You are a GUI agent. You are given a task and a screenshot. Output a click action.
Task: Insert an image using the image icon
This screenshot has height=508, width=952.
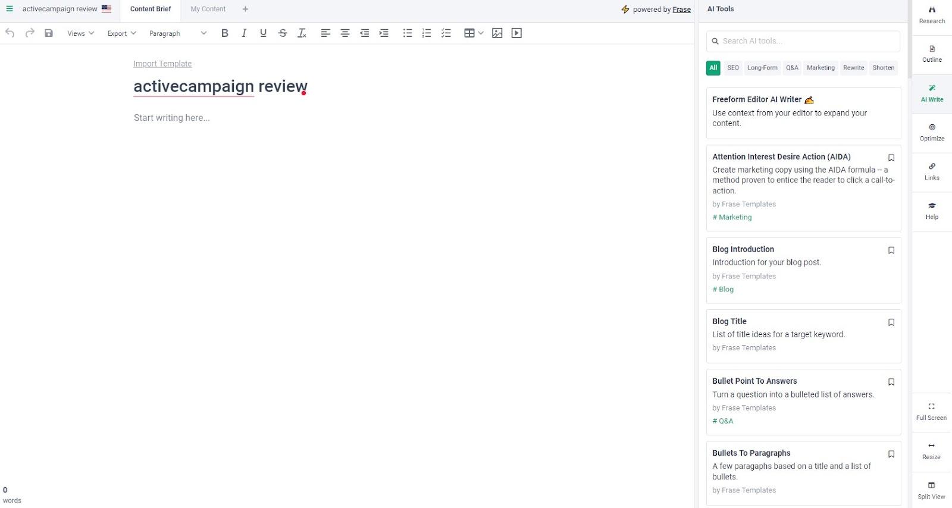[x=497, y=33]
